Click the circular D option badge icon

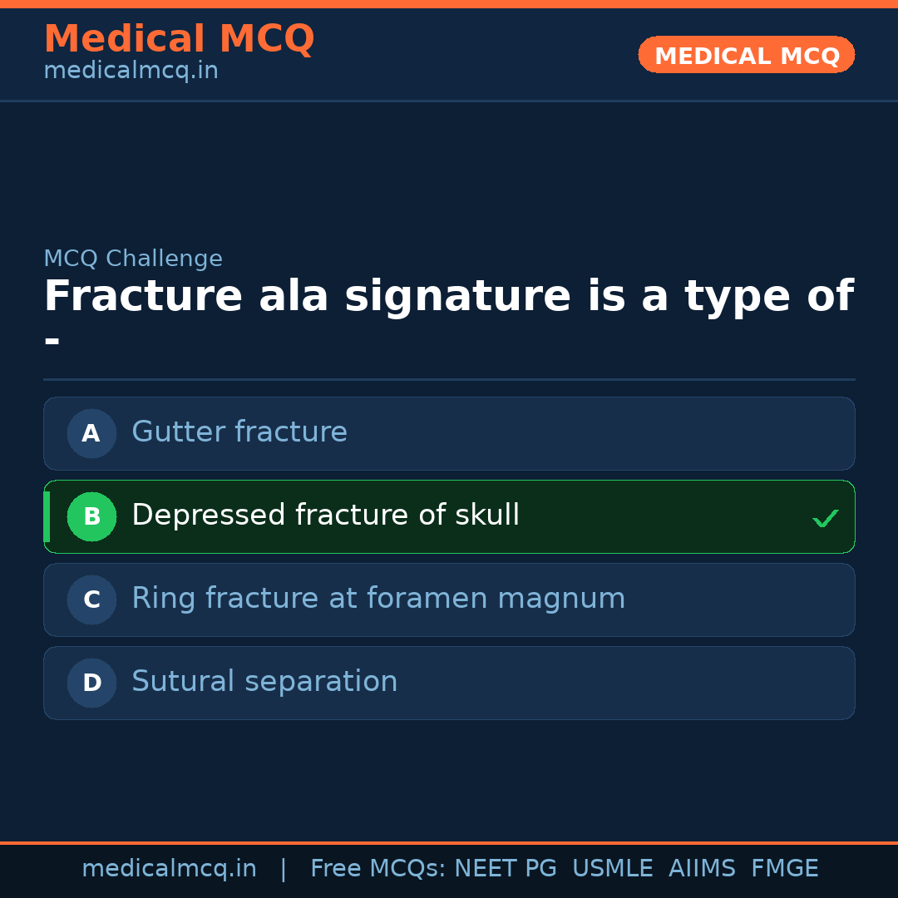pos(91,683)
